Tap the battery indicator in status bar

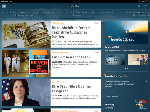tap(148, 1)
